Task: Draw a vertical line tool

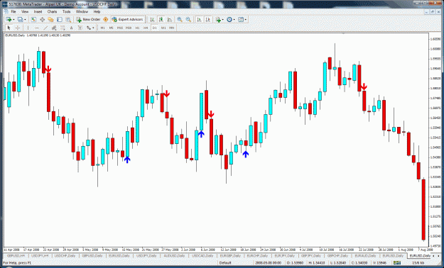Action: tap(28, 28)
